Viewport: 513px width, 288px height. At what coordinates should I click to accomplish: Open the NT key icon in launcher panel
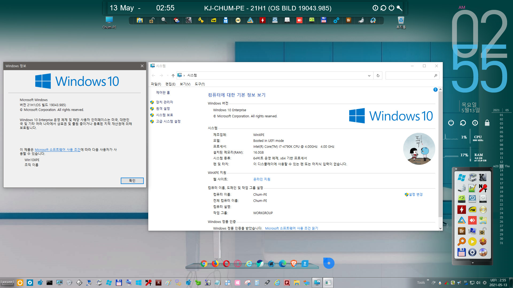483,188
